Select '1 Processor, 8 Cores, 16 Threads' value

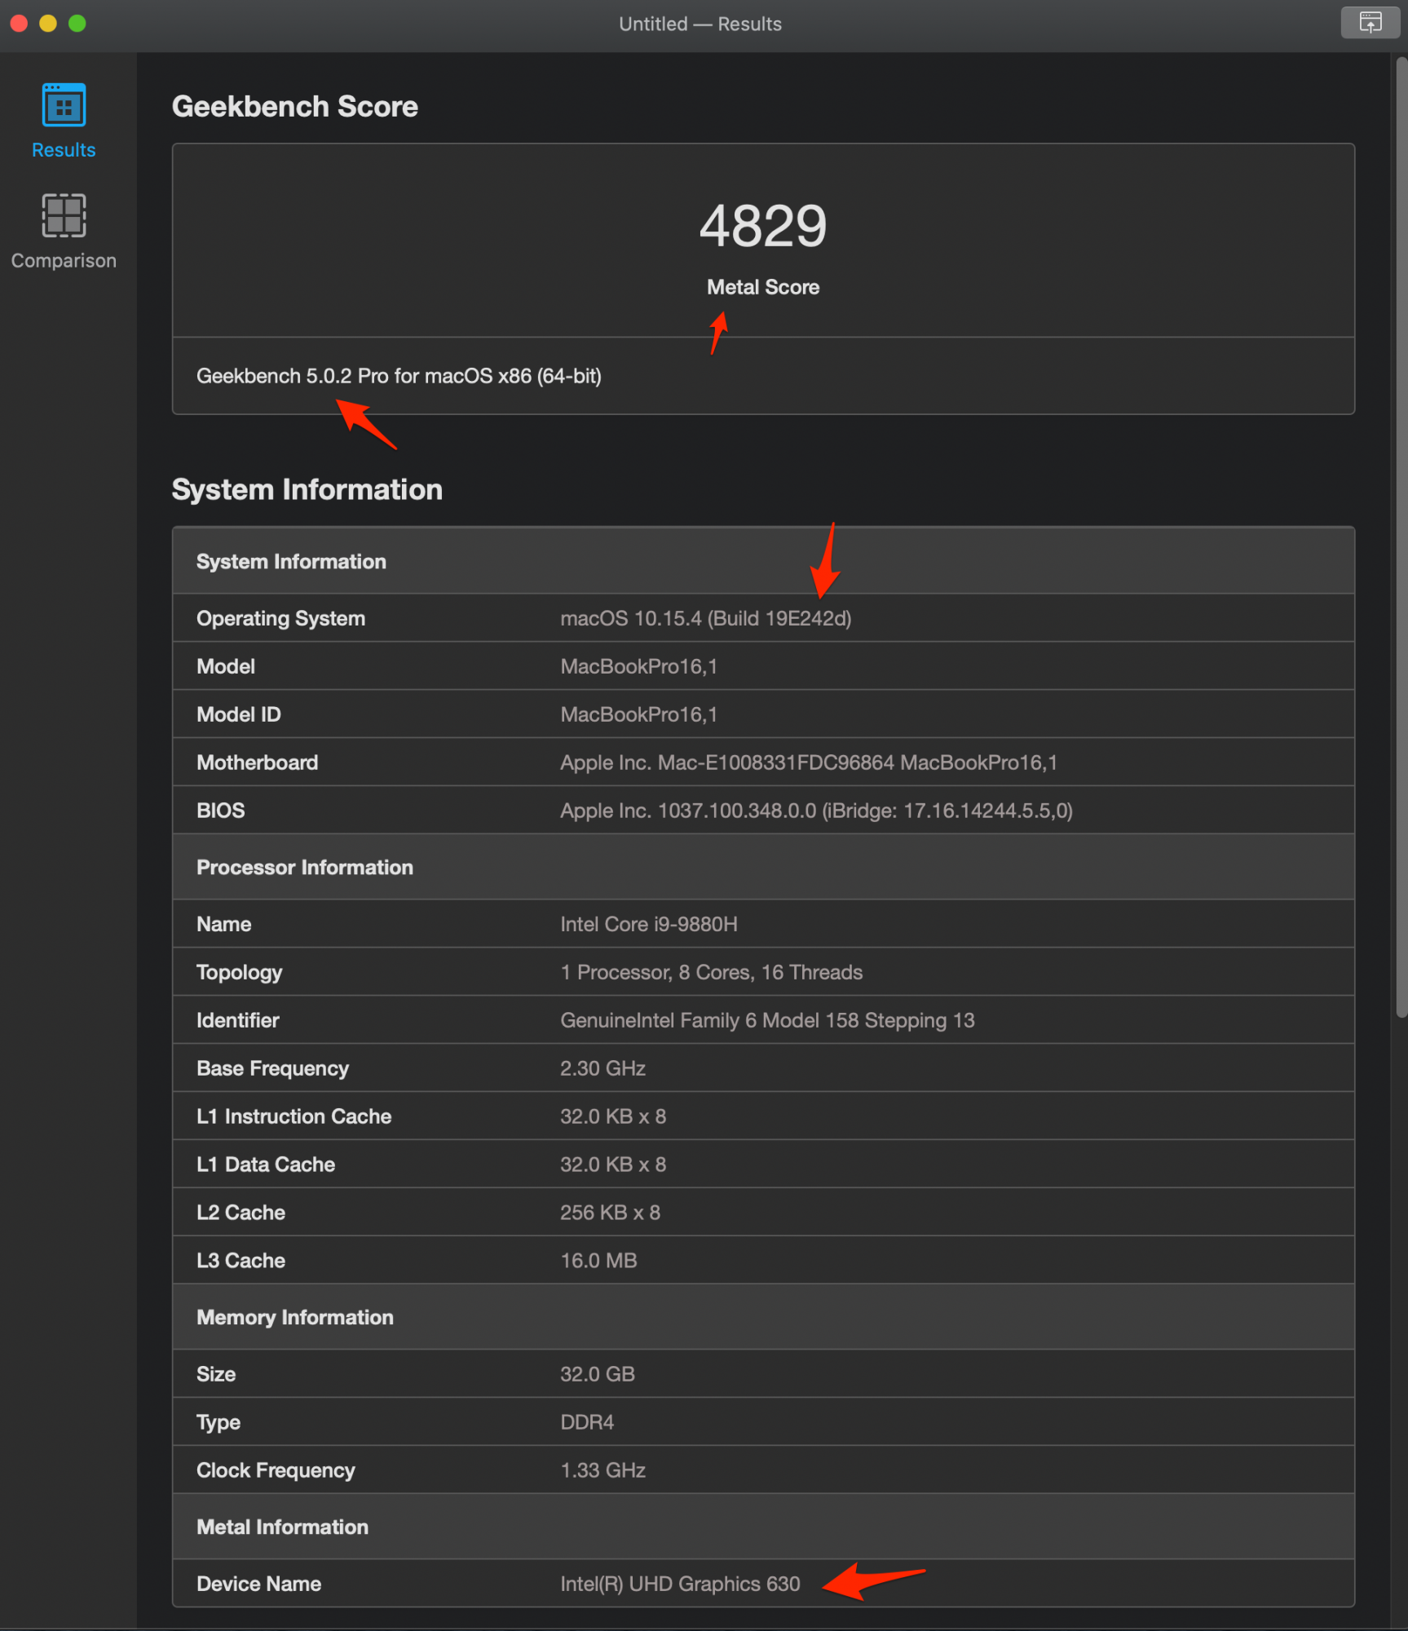click(x=711, y=972)
